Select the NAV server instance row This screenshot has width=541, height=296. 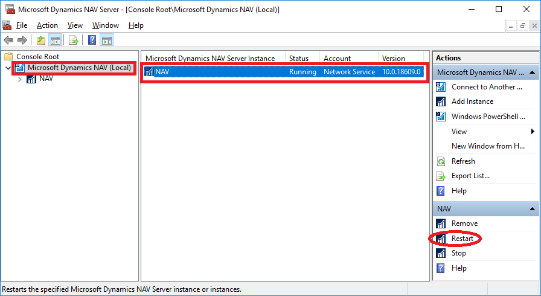(284, 72)
